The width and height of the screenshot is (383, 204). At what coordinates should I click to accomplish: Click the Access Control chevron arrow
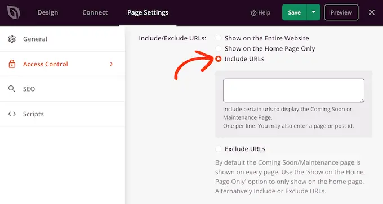(112, 64)
